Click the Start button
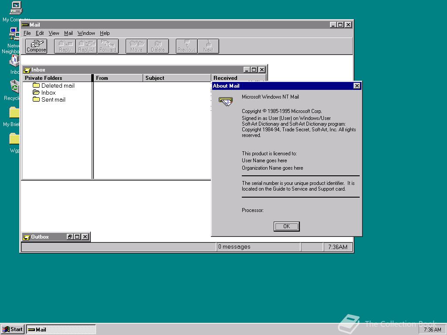Screen dimensions: 447x335 coord(13,330)
